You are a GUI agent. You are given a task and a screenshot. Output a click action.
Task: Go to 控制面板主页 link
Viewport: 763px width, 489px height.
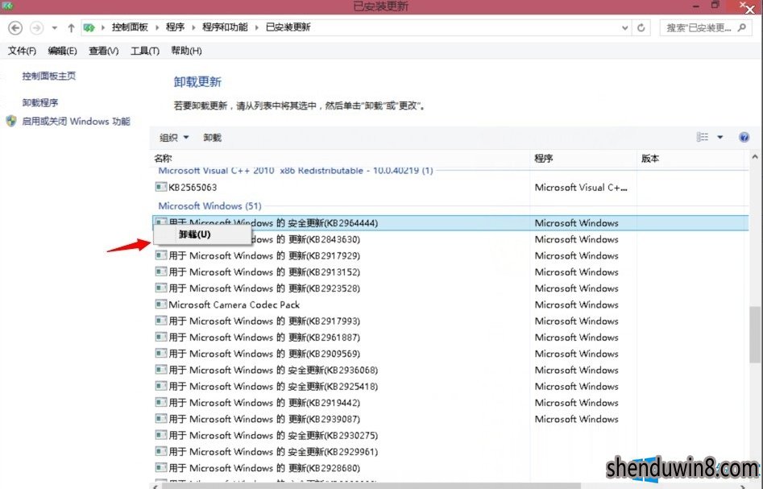pos(48,76)
